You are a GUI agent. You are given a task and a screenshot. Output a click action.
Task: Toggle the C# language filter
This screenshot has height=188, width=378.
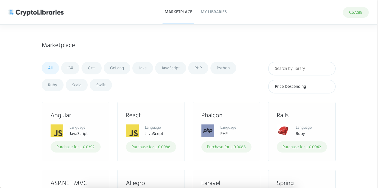(x=70, y=68)
